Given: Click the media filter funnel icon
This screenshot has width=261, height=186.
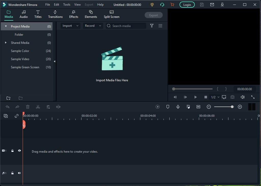Looking at the screenshot, I should [152, 26].
